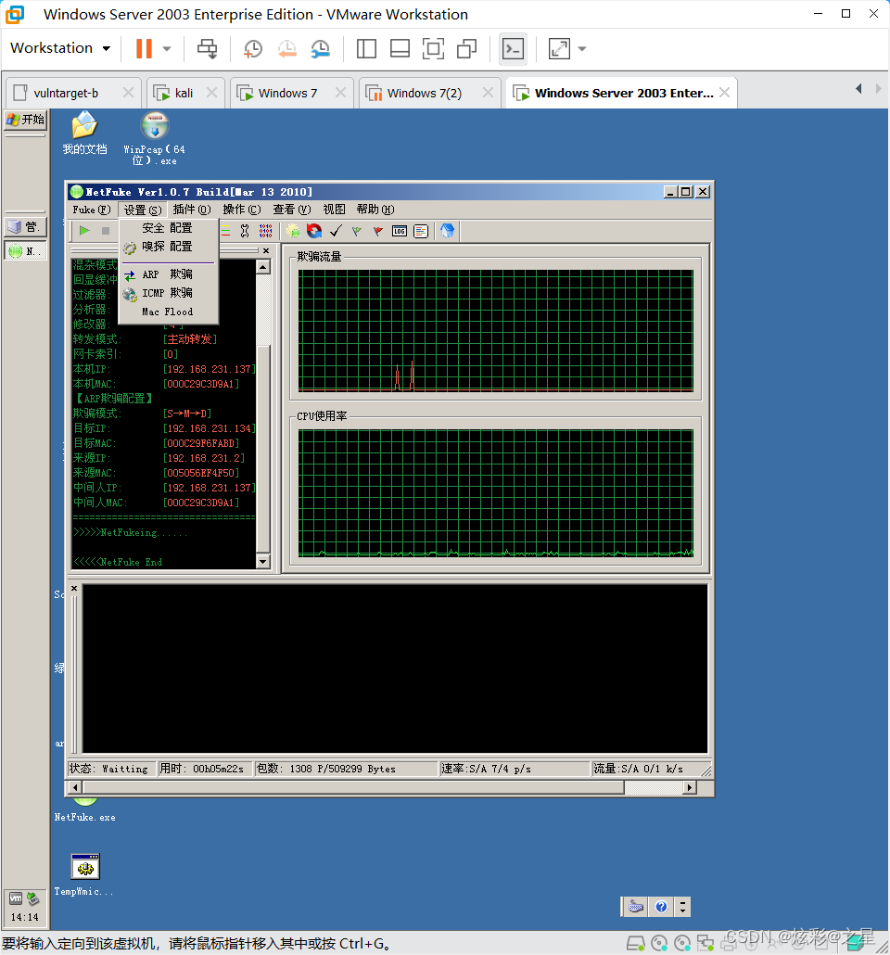Screen dimensions: 890x955
Task: Open the 我的文档 desktop folder icon
Action: pyautogui.click(x=84, y=134)
